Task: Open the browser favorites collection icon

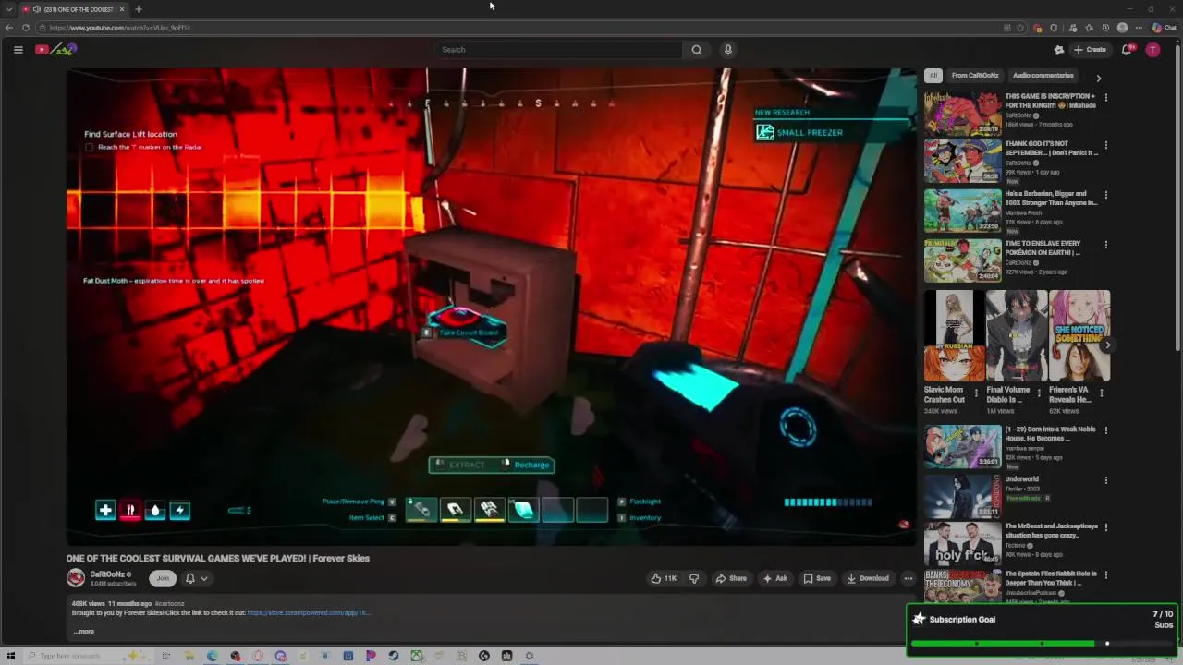Action: (1089, 28)
